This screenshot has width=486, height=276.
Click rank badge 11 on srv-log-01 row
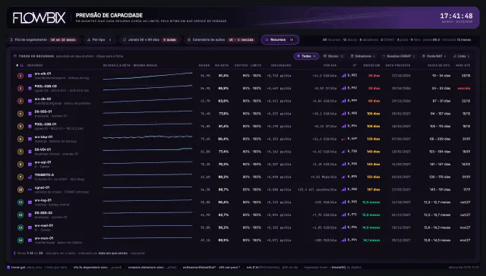pos(21,202)
